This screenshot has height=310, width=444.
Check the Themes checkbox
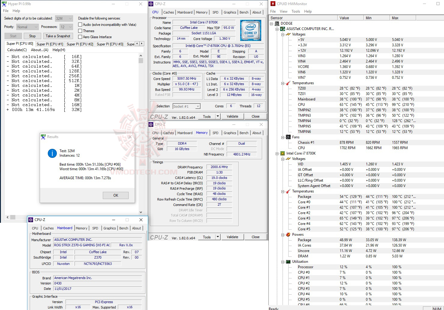pyautogui.click(x=80, y=31)
